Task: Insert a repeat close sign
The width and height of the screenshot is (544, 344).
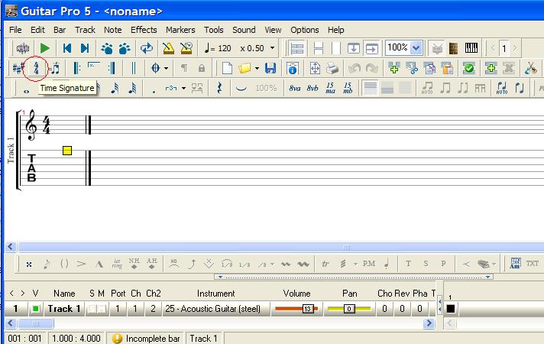Action: tap(112, 68)
